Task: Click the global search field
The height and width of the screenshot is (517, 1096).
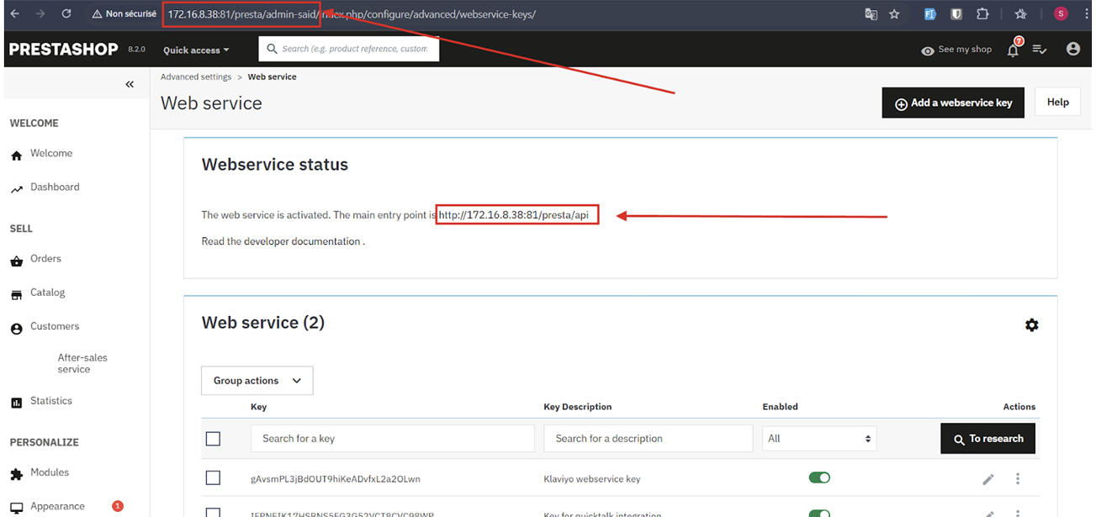Action: 349,49
